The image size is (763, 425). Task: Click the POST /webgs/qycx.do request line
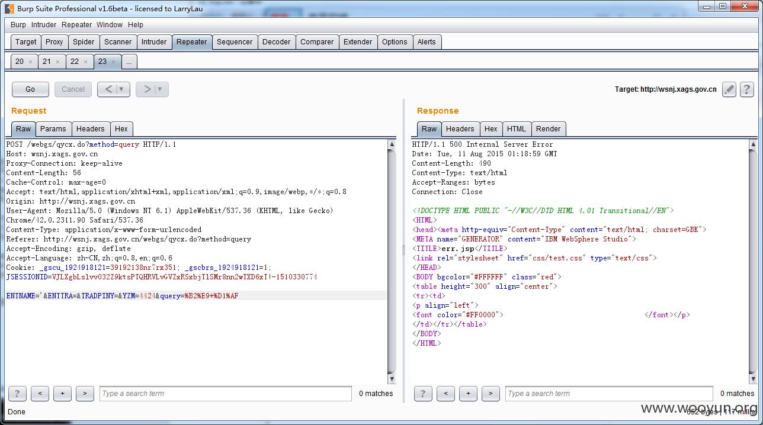pyautogui.click(x=91, y=144)
